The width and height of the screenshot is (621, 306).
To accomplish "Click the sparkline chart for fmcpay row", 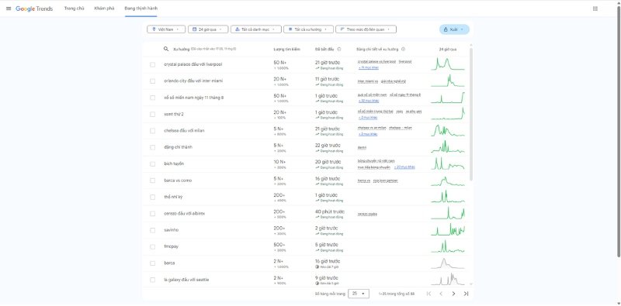I will (448, 246).
